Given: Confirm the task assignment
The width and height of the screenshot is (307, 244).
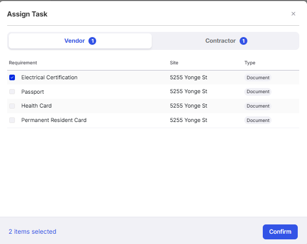Looking at the screenshot, I should tap(280, 232).
